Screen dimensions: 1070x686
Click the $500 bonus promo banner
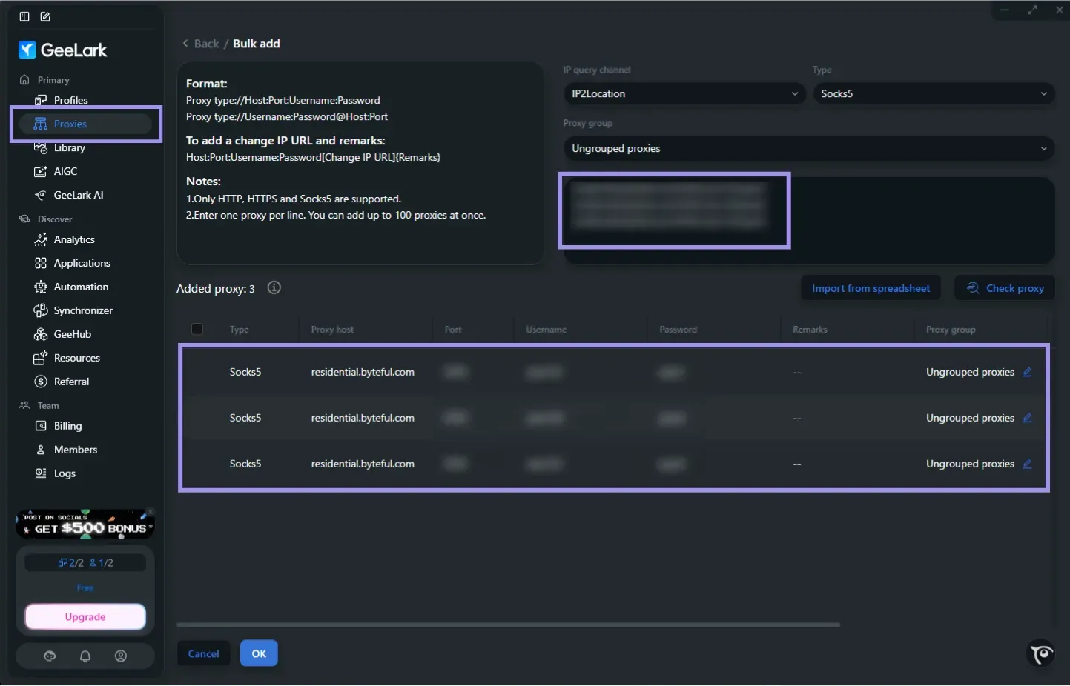point(85,525)
